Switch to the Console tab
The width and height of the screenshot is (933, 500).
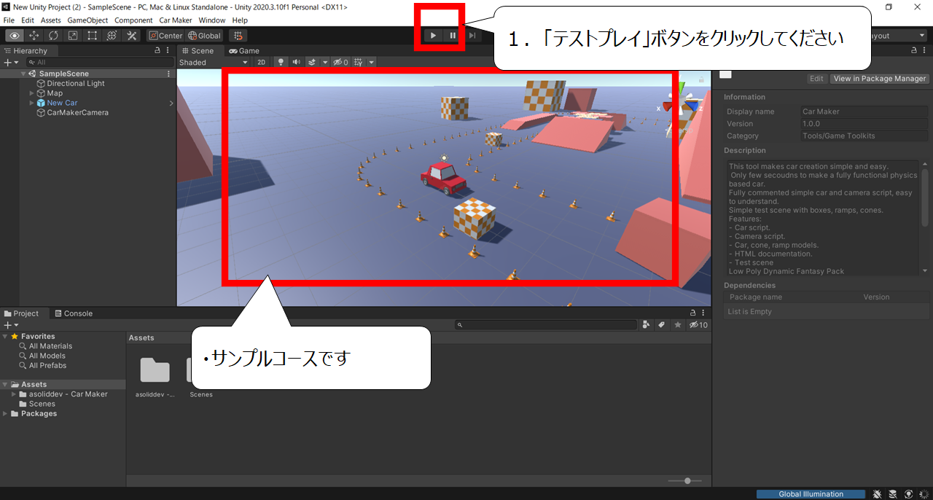click(74, 313)
